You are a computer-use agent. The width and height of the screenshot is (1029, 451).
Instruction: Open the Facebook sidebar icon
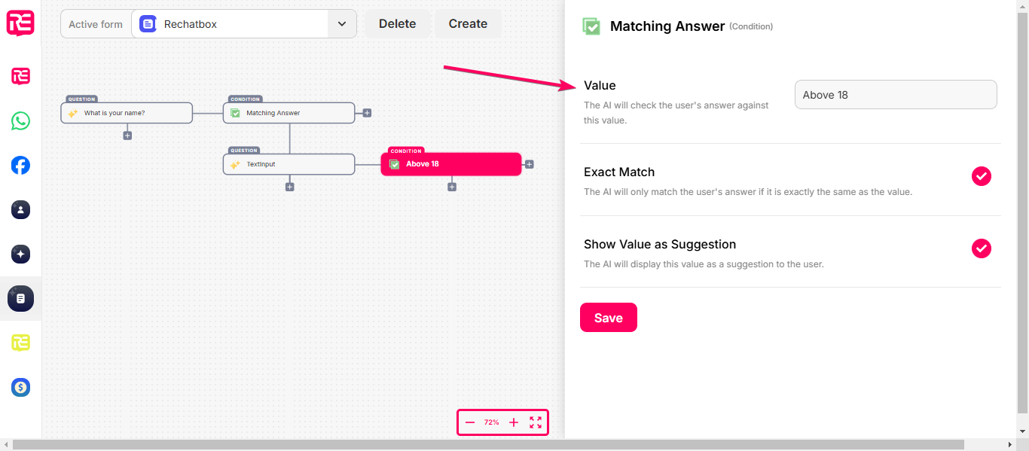[20, 165]
